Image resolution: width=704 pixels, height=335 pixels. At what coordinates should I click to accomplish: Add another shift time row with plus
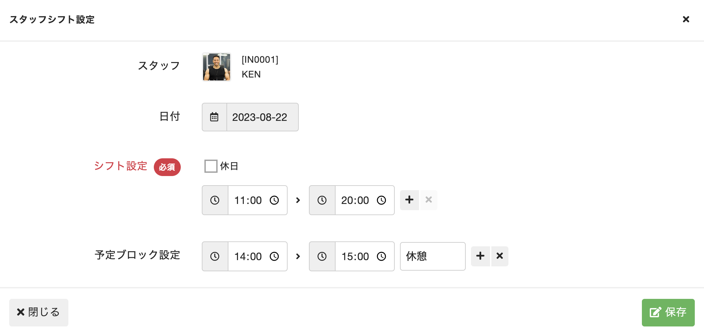coord(409,200)
